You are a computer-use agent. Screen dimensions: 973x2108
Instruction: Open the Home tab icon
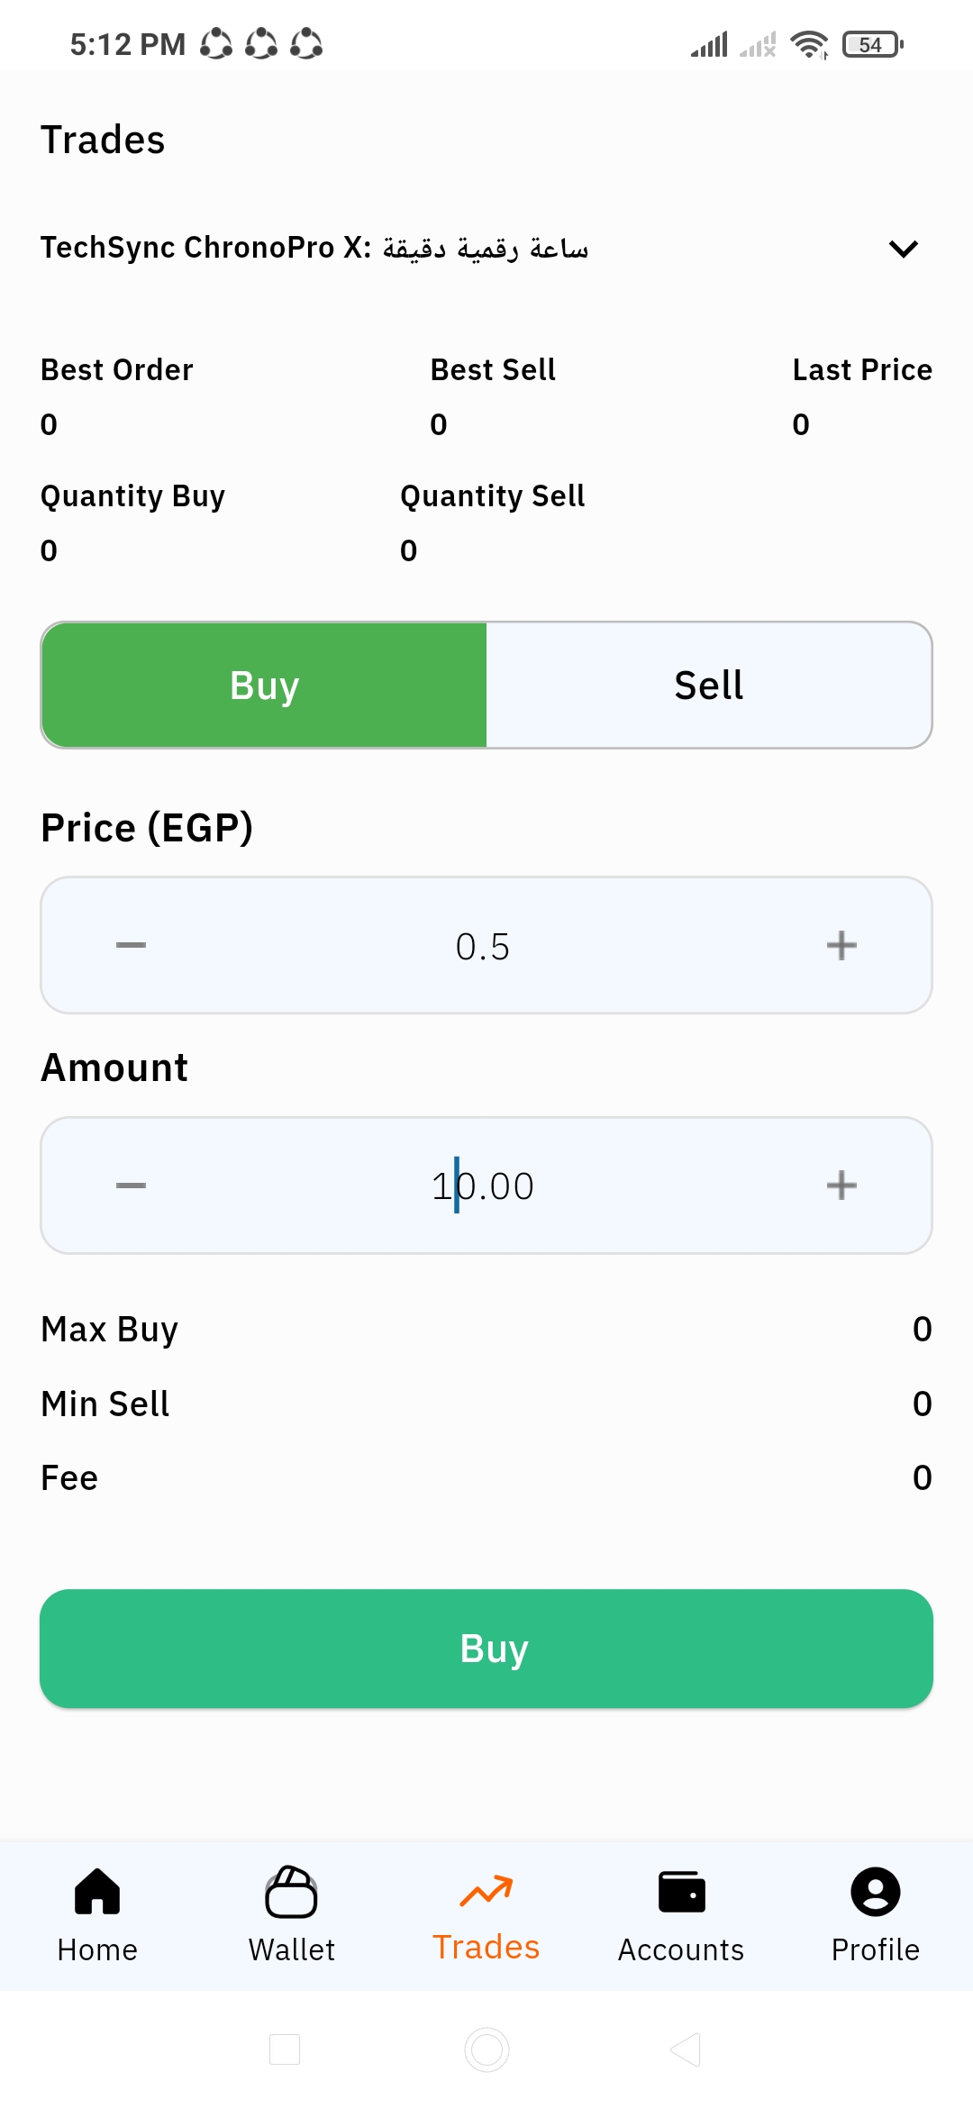pyautogui.click(x=97, y=1891)
